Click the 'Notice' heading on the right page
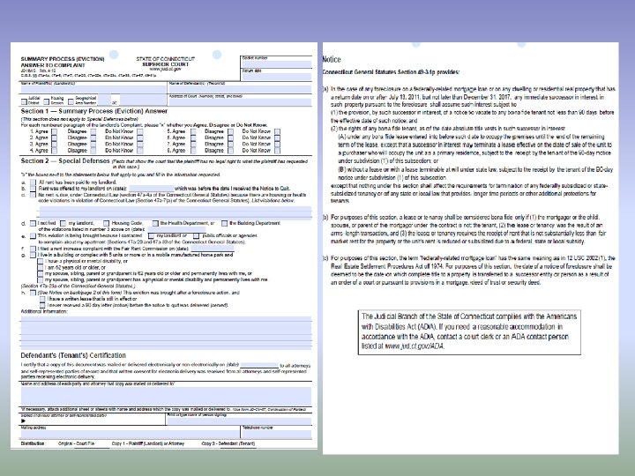This screenshot has width=635, height=476. (x=332, y=60)
